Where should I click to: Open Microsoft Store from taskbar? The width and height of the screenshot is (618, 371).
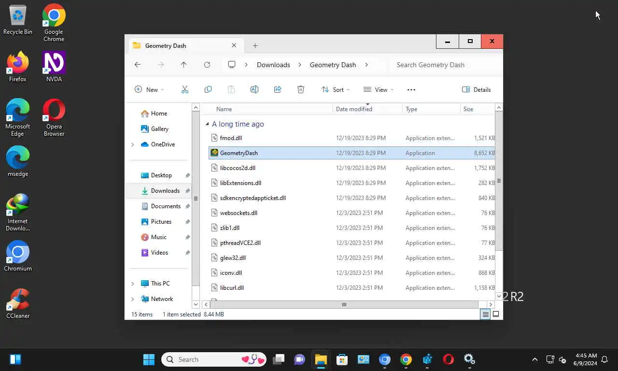coord(342,359)
